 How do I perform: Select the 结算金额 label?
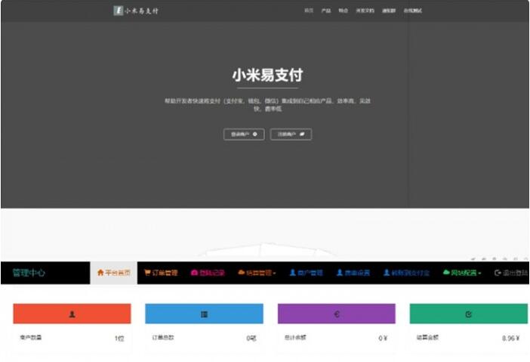[x=427, y=337]
